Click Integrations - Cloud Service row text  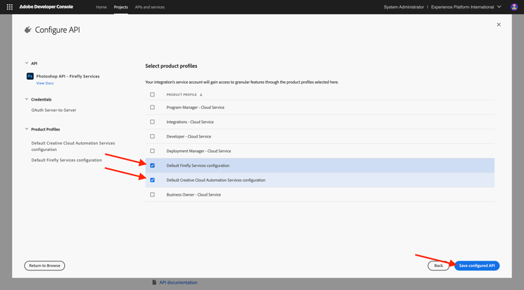pos(190,122)
